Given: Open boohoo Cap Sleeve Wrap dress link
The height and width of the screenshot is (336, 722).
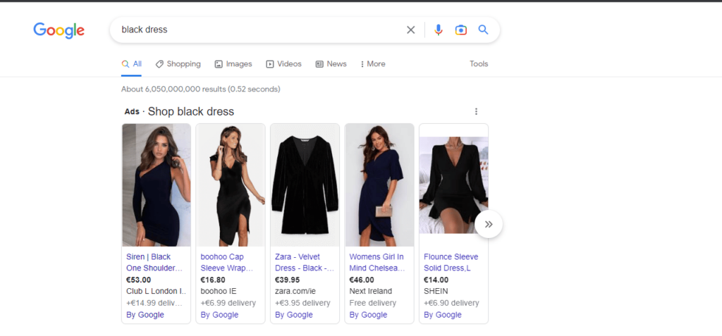Looking at the screenshot, I should pyautogui.click(x=228, y=262).
